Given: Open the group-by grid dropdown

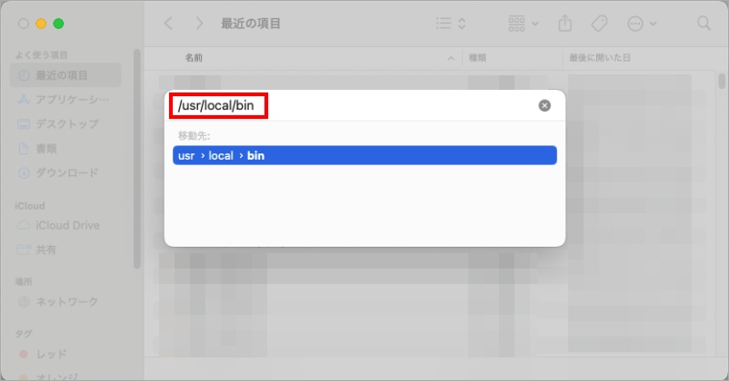Looking at the screenshot, I should [x=523, y=23].
